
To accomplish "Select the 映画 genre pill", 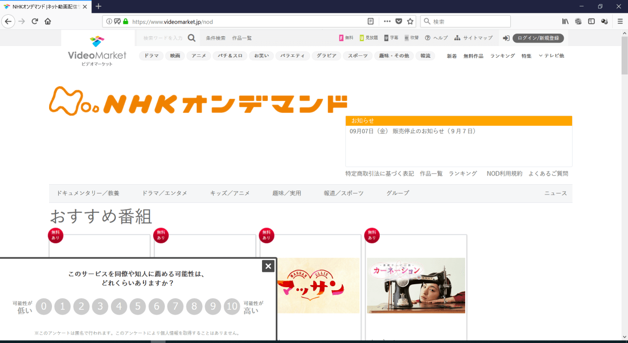I will pos(175,56).
